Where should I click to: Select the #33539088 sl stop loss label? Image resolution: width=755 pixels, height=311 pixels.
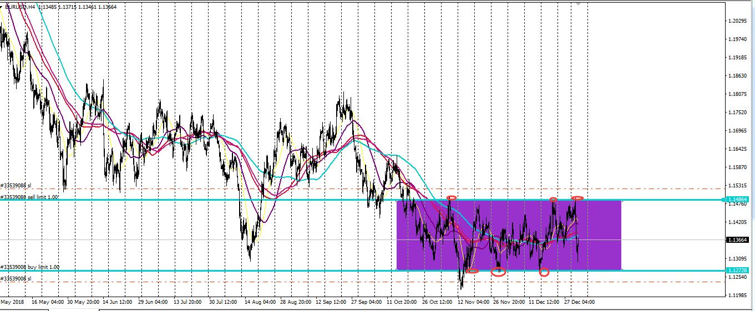pos(16,185)
